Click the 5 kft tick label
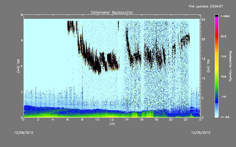The image size is (236, 147). coord(202,98)
